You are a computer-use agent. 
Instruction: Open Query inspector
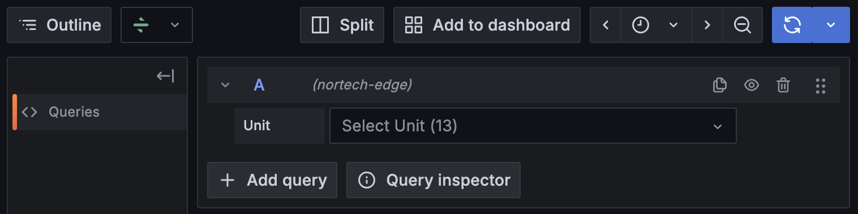click(x=433, y=180)
